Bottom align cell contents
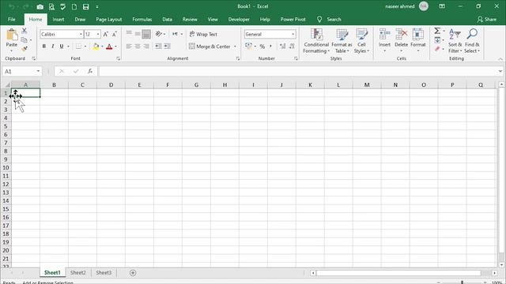The height and width of the screenshot is (284, 506). point(146,34)
